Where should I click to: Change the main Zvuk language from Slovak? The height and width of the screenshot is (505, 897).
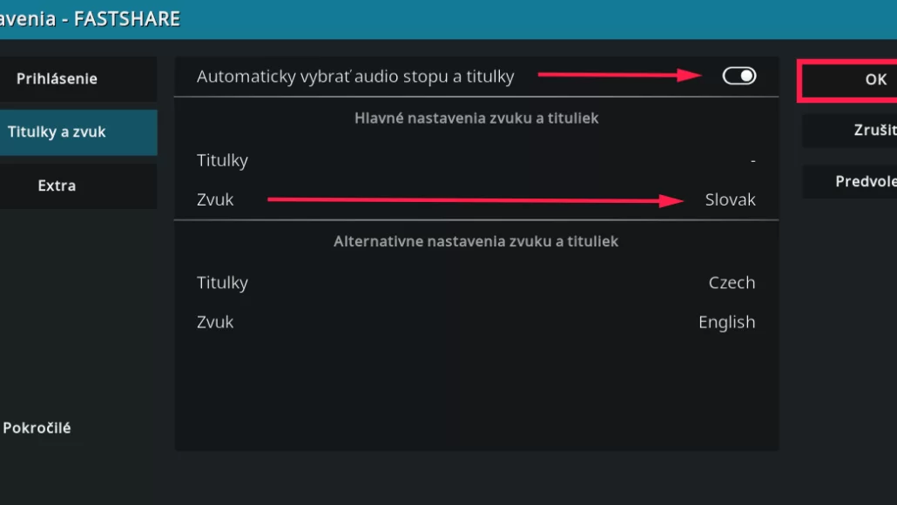click(476, 199)
